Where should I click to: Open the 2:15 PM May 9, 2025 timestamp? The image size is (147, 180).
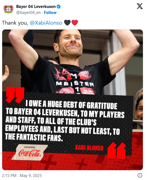point(22,176)
